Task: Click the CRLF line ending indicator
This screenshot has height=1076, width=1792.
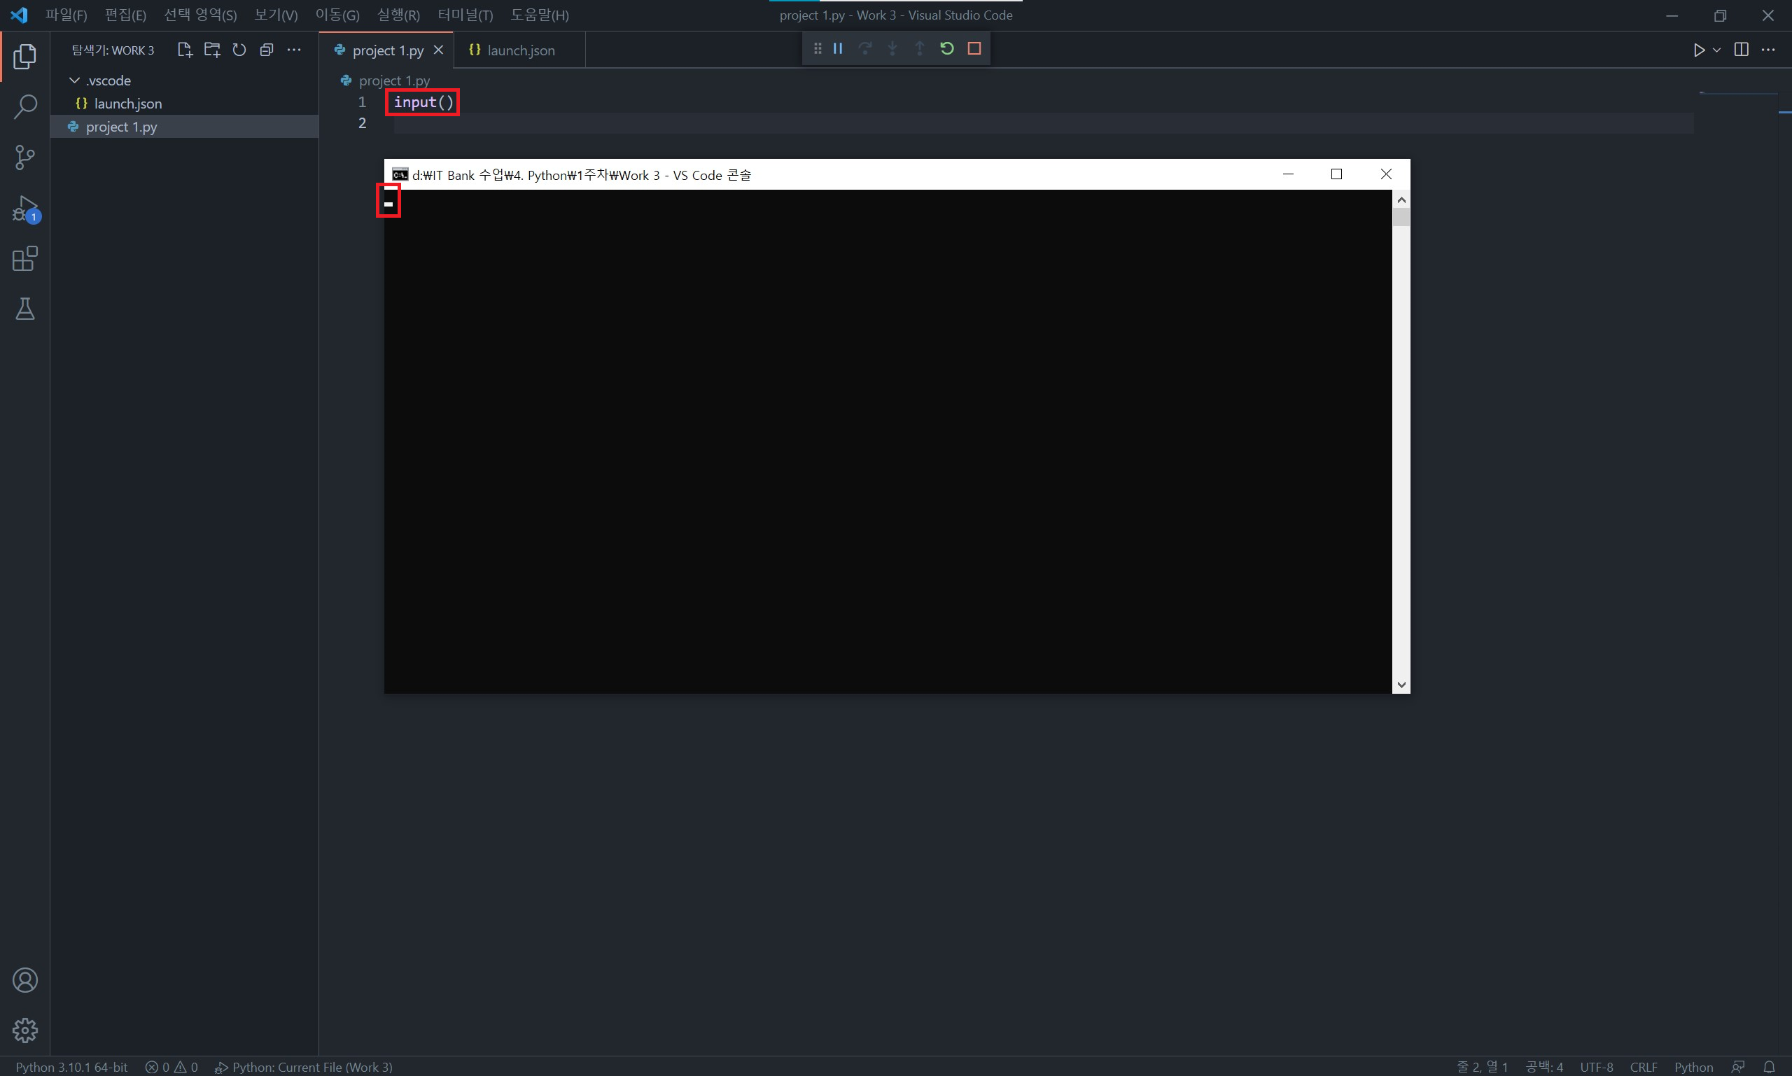Action: pyautogui.click(x=1643, y=1067)
